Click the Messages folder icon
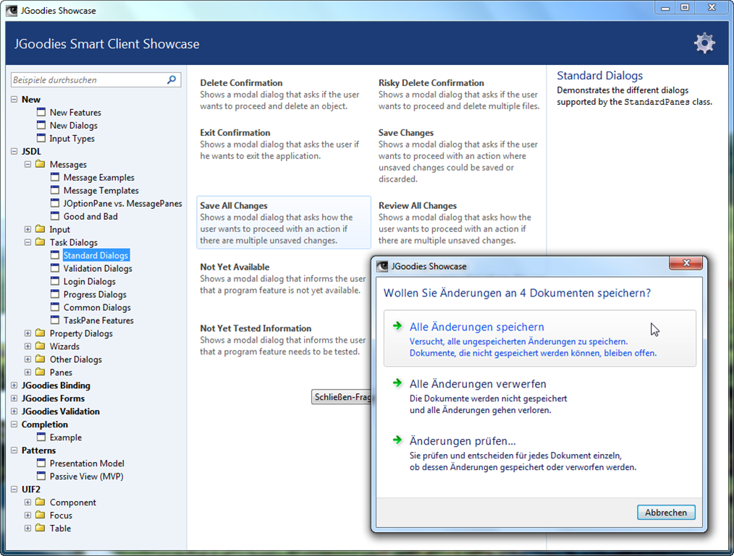The width and height of the screenshot is (734, 556). [x=41, y=164]
